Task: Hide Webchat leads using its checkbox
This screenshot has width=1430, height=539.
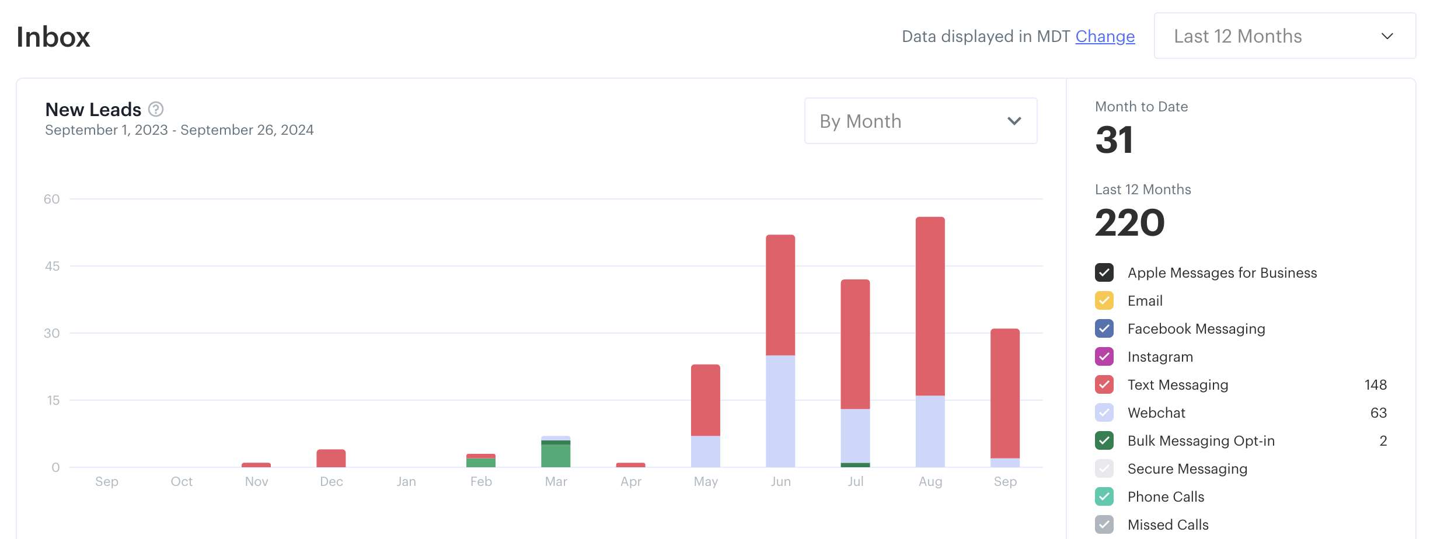Action: point(1104,412)
